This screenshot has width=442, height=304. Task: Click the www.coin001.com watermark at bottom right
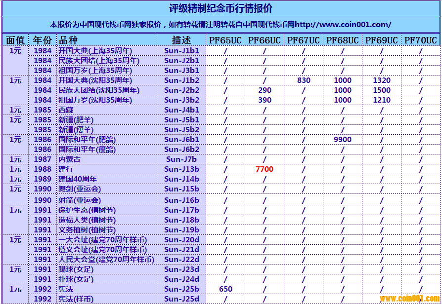click(x=408, y=299)
